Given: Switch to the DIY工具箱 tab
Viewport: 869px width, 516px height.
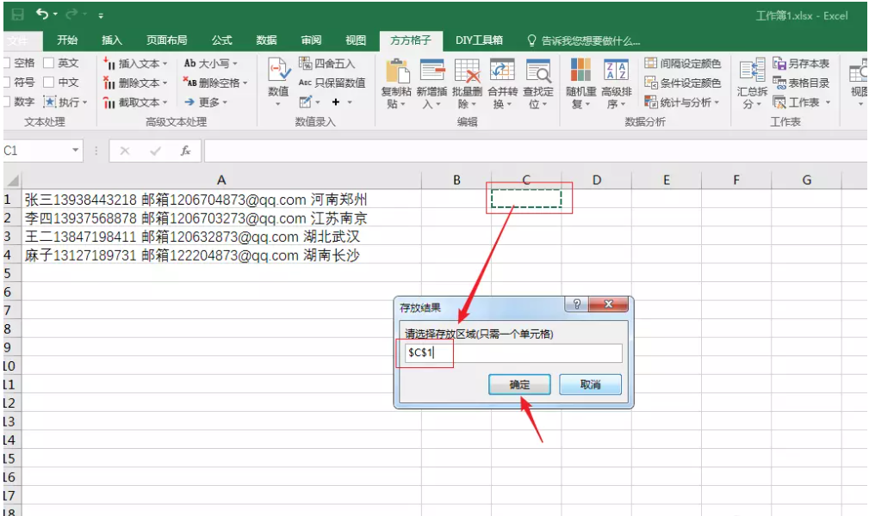Looking at the screenshot, I should [479, 40].
